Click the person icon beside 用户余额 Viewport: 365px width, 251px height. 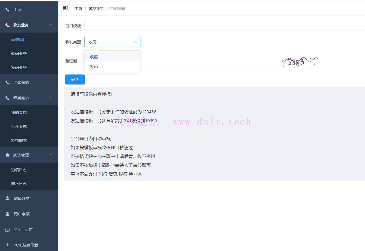pyautogui.click(x=8, y=214)
